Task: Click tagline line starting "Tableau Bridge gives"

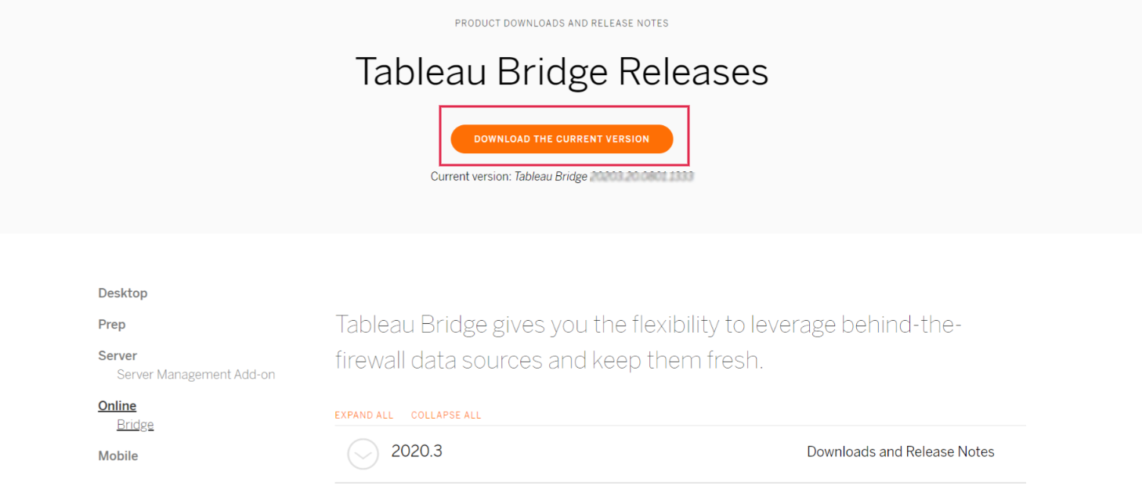Action: click(648, 324)
